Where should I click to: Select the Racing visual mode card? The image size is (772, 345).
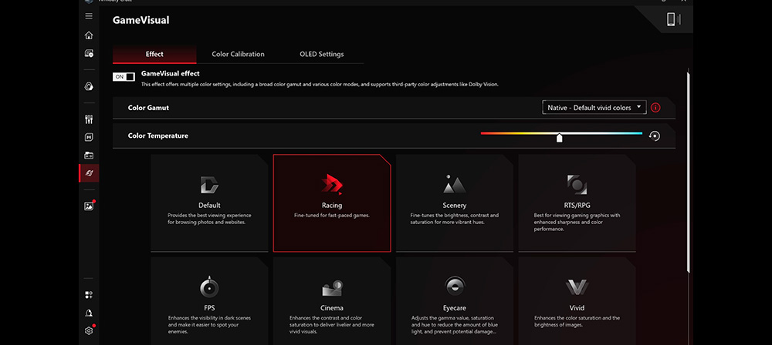[332, 203]
